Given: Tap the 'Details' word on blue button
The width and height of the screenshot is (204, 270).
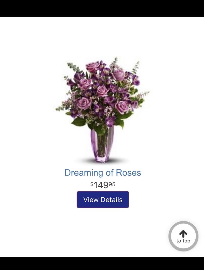Looking at the screenshot, I should coord(111,200).
